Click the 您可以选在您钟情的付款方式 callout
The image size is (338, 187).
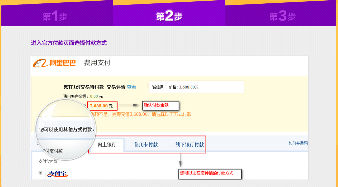[x=210, y=173]
